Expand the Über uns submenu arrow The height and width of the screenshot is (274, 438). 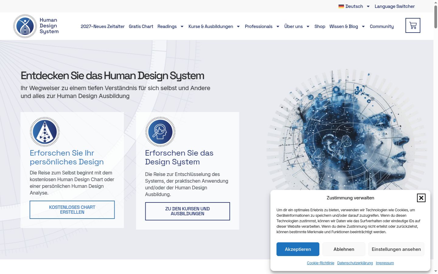(308, 26)
